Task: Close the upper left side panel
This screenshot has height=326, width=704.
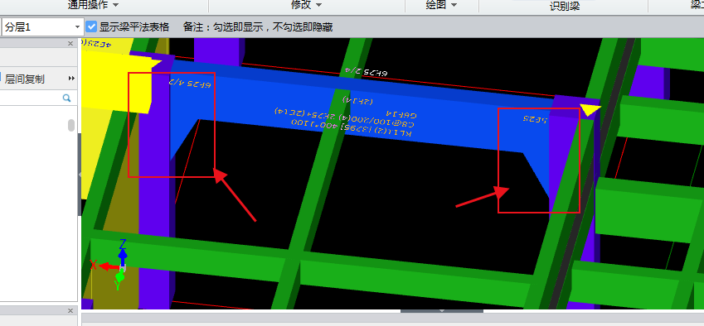Action: click(x=70, y=43)
